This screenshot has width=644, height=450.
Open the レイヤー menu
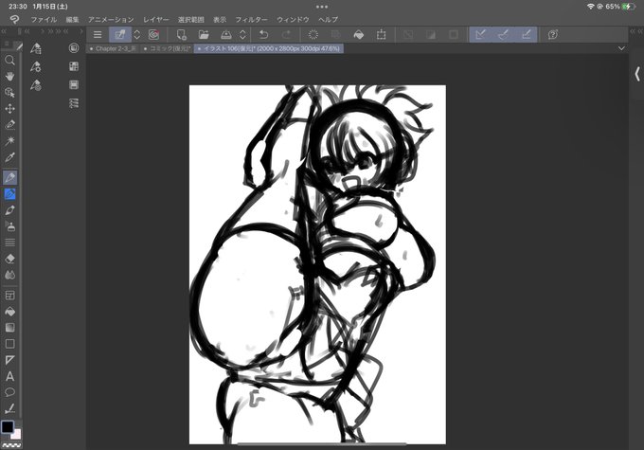click(x=156, y=19)
